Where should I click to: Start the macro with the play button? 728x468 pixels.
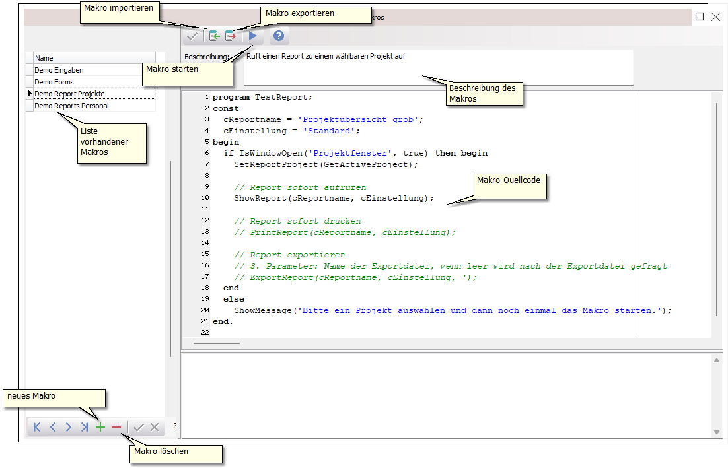[252, 36]
